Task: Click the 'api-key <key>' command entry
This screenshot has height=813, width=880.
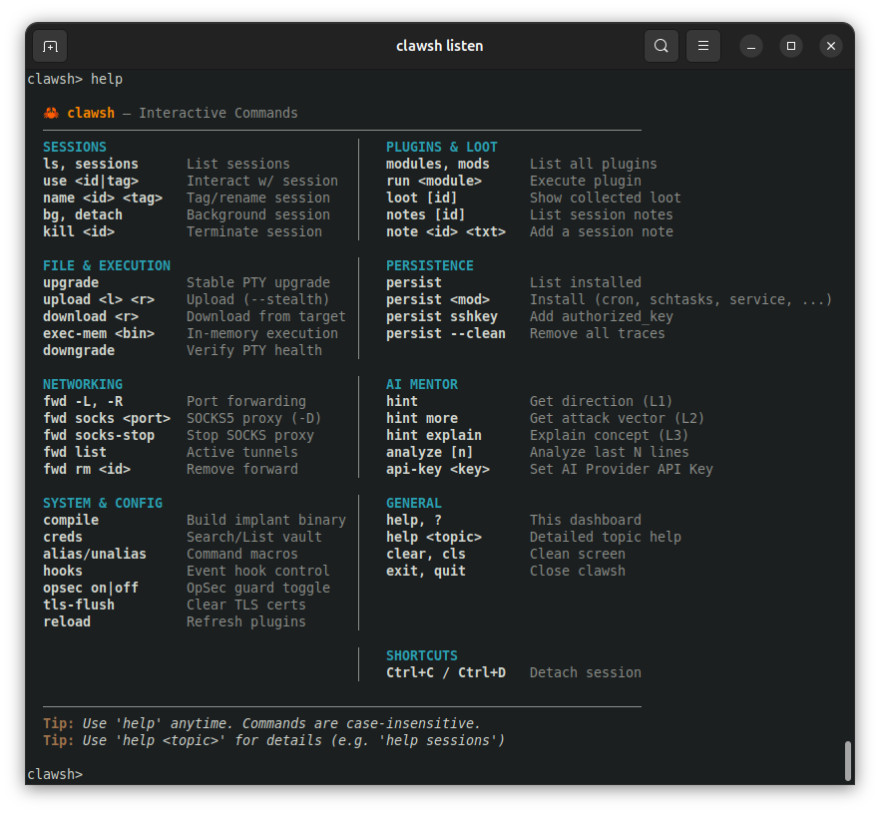Action: [x=437, y=469]
